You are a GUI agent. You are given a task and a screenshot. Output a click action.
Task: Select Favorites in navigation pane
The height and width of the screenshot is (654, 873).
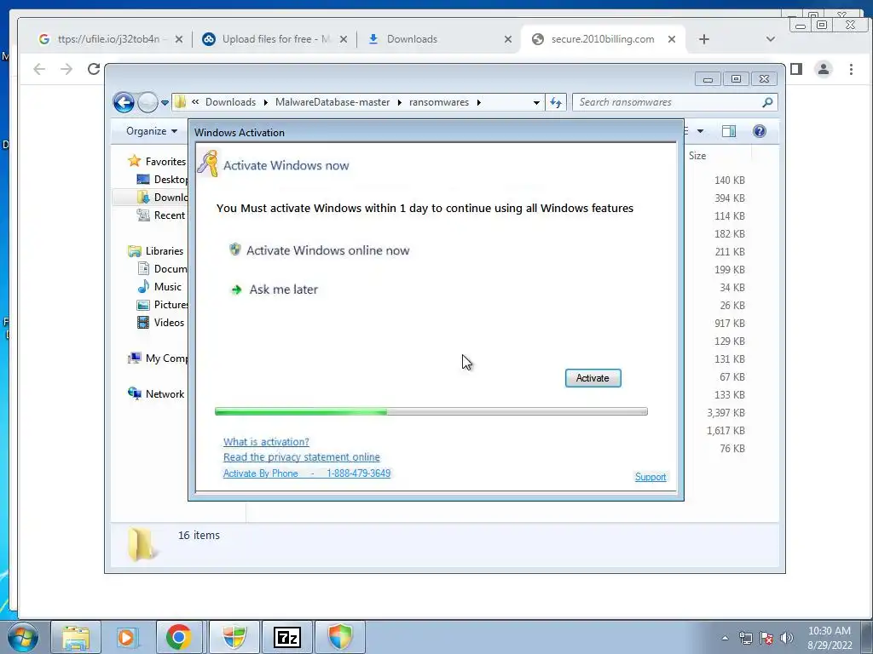(158, 161)
